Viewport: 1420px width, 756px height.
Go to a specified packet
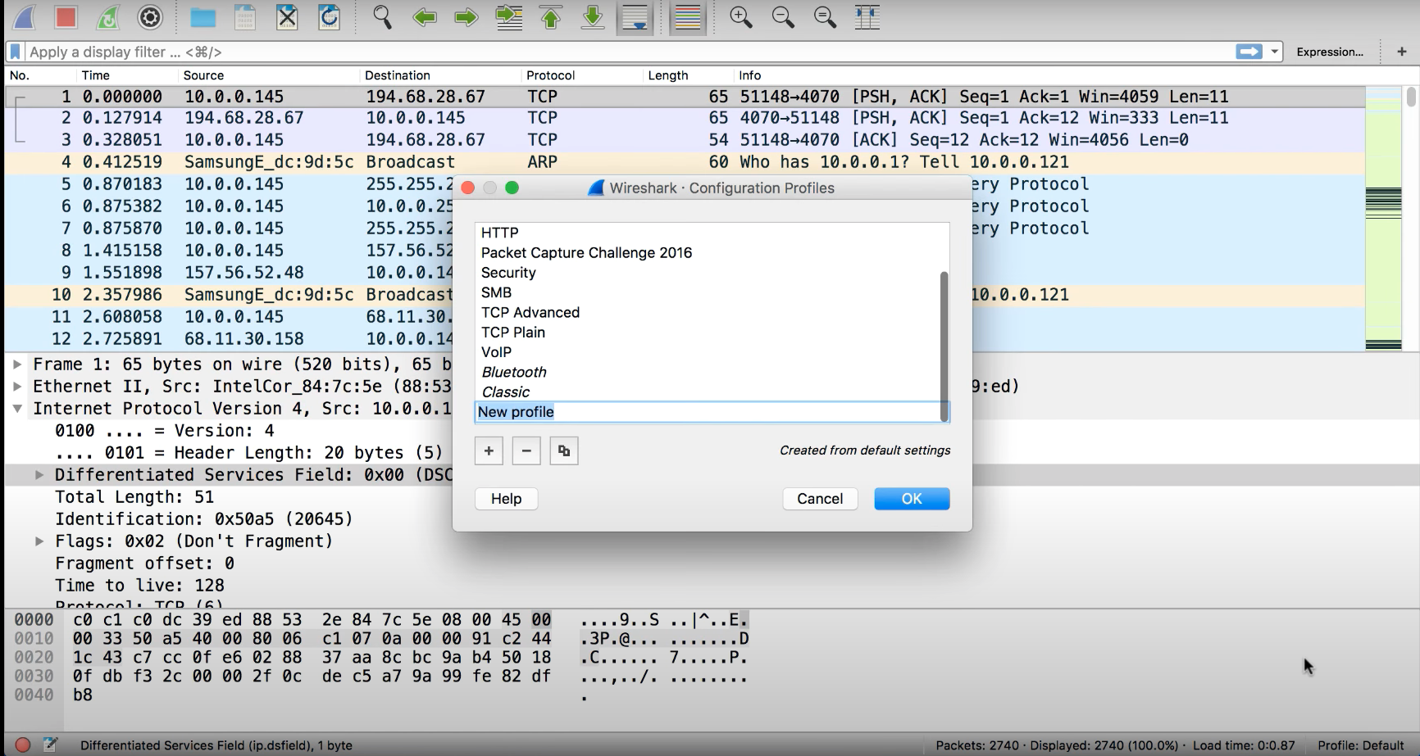coord(509,17)
